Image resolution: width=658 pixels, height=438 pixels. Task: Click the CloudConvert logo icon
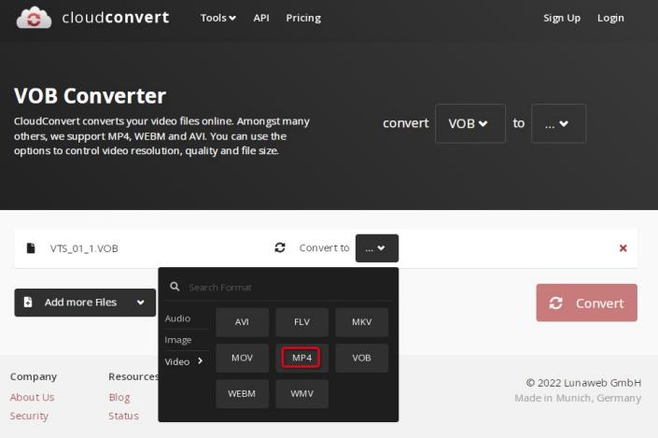point(34,18)
